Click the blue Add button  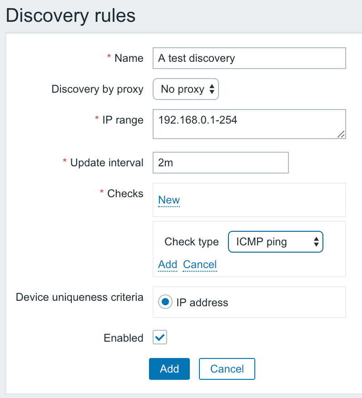click(169, 369)
